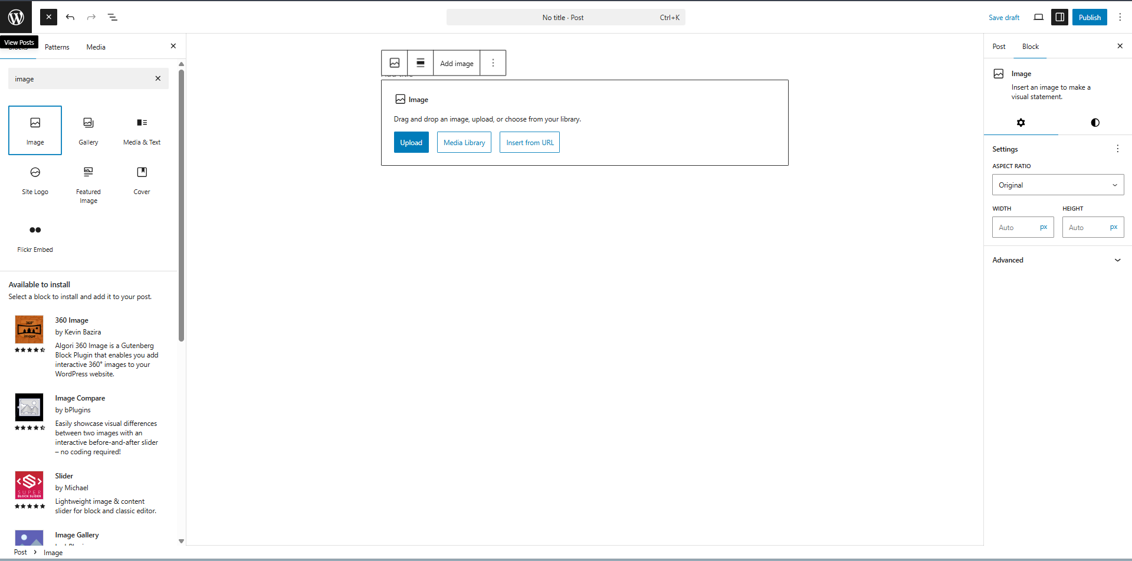Open the block Styles half-circle tab

(1095, 123)
